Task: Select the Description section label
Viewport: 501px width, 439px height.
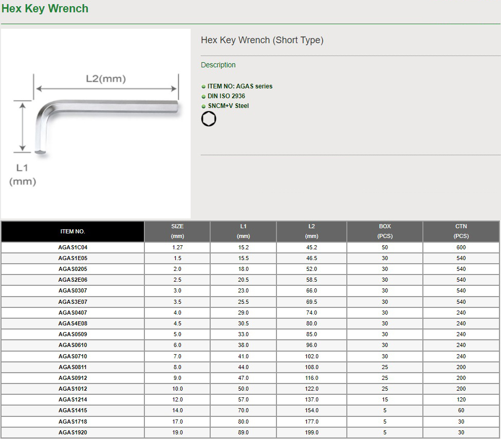Action: coord(218,65)
